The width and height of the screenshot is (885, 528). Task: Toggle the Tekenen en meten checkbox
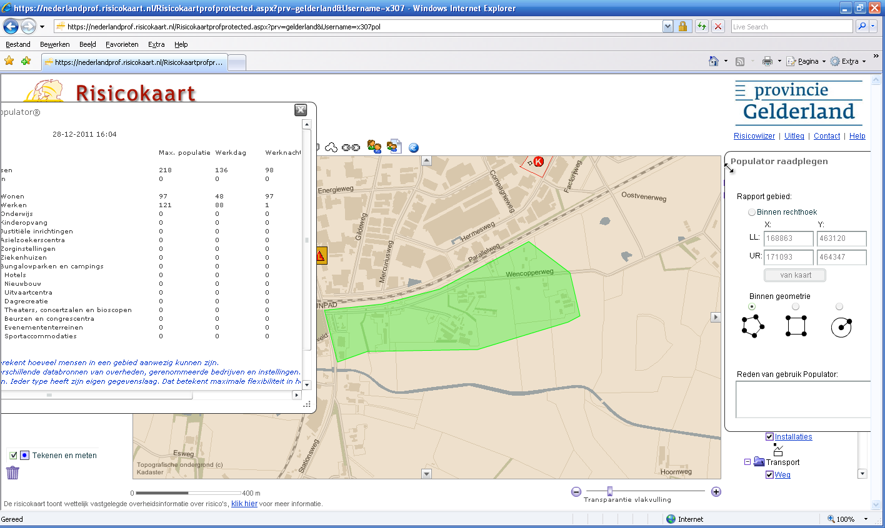click(12, 456)
